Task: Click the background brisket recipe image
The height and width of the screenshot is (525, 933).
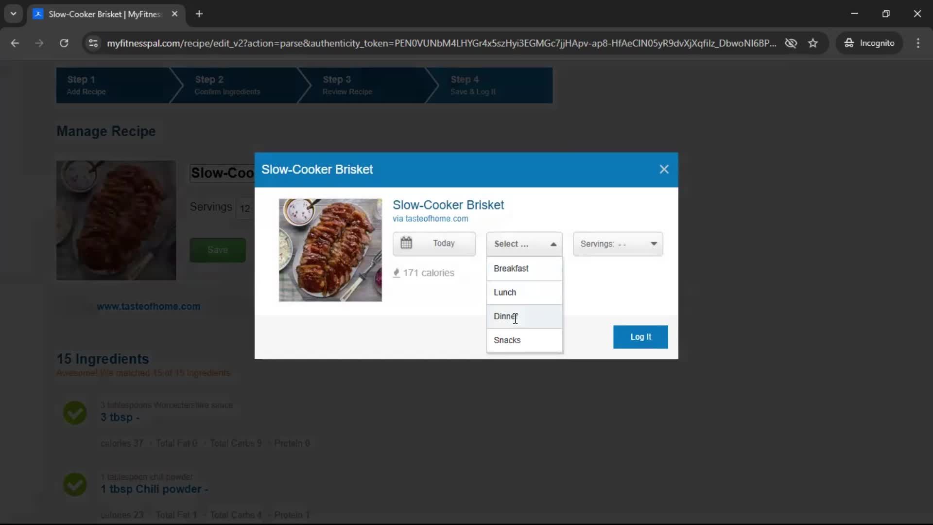Action: [116, 220]
